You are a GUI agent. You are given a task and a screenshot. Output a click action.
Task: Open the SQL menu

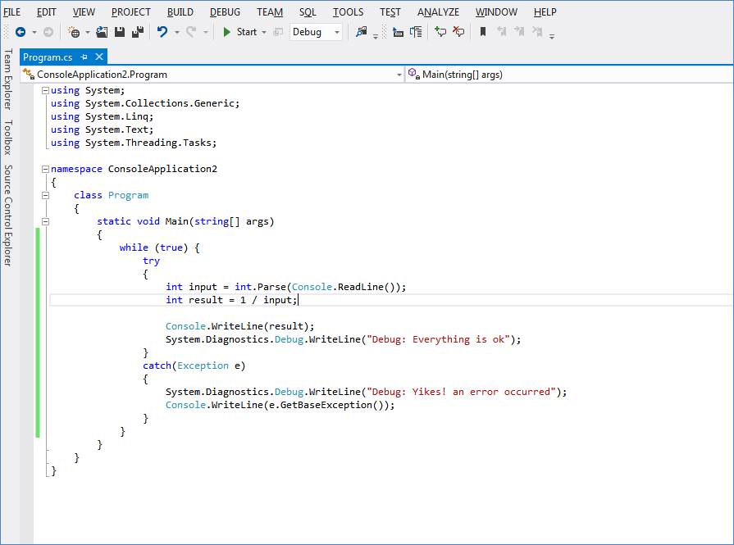tap(308, 12)
